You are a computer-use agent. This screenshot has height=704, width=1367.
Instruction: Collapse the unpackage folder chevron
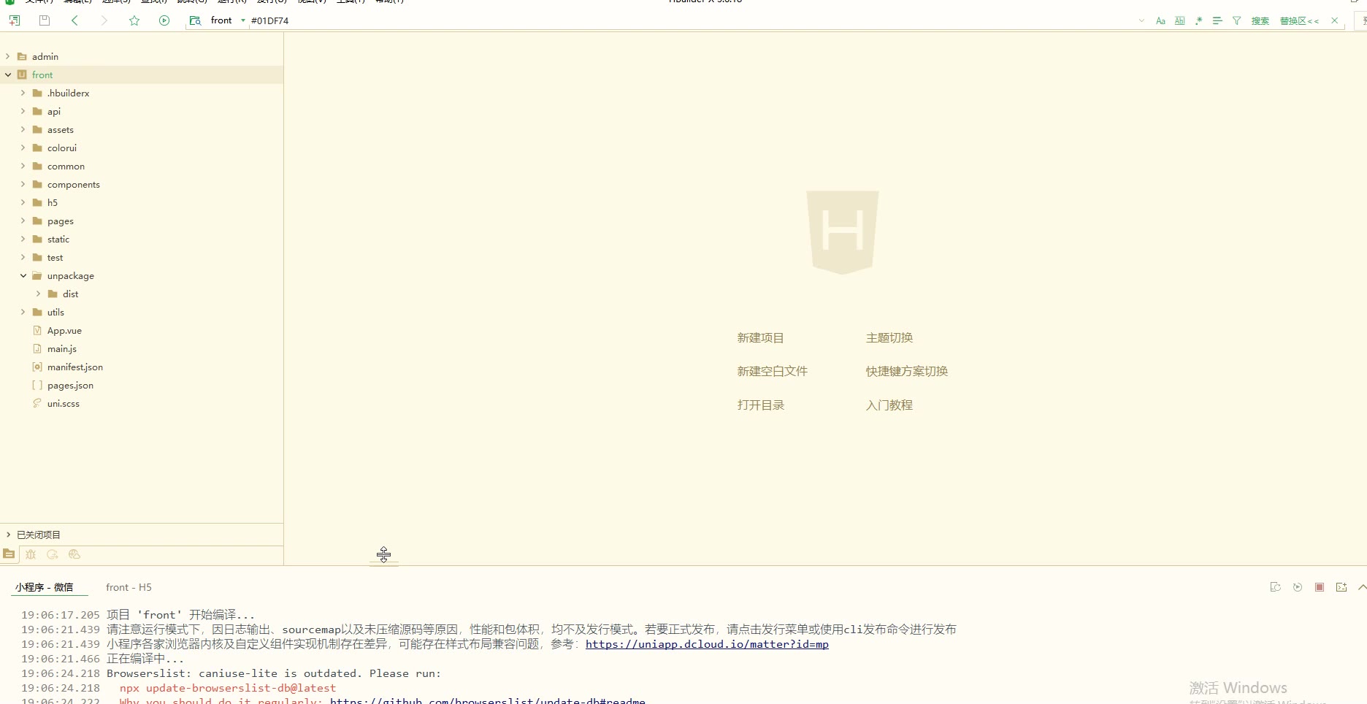tap(23, 275)
